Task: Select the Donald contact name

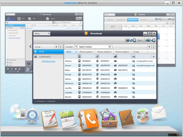Action: (68, 74)
